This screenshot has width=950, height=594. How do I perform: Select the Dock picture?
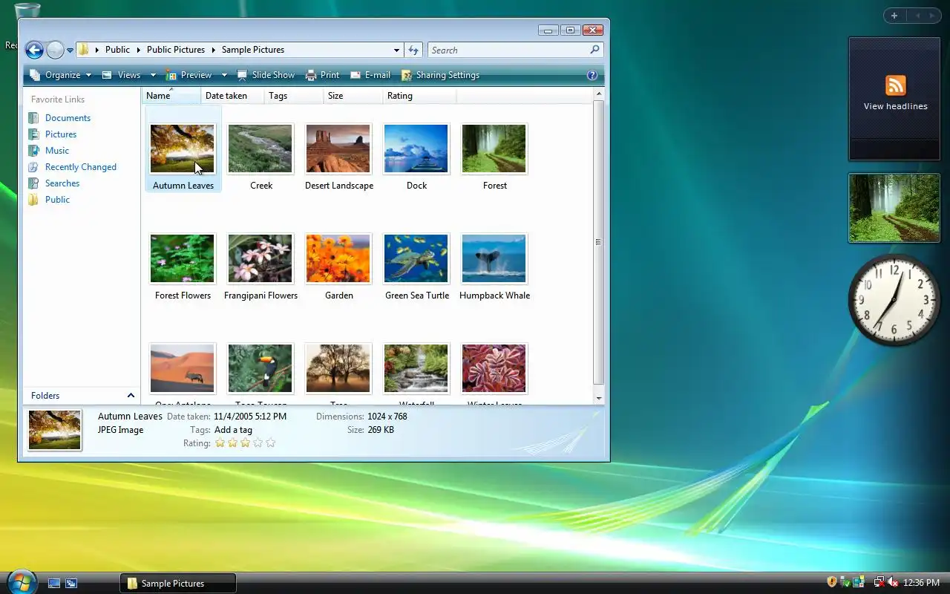pos(416,149)
